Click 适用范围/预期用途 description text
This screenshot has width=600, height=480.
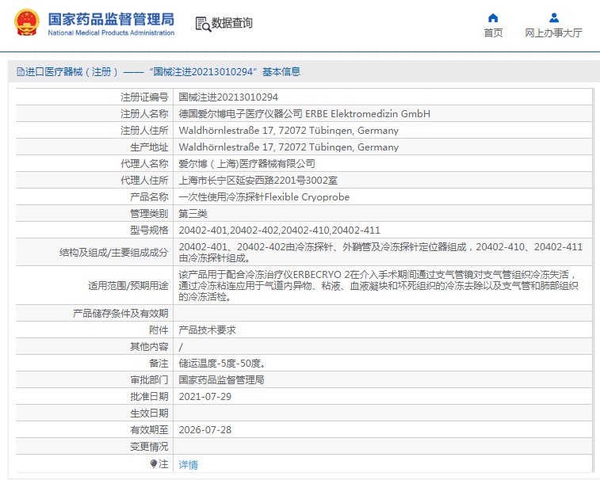point(379,286)
